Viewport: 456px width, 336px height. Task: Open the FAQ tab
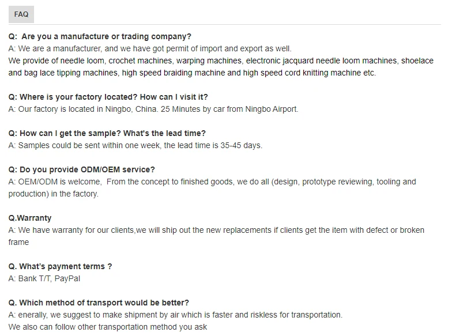coord(21,14)
